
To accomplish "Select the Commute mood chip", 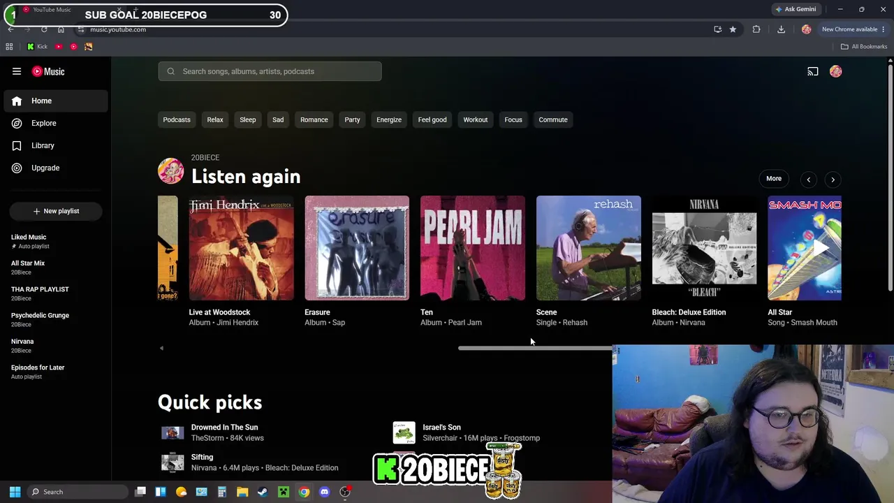I will pyautogui.click(x=553, y=119).
